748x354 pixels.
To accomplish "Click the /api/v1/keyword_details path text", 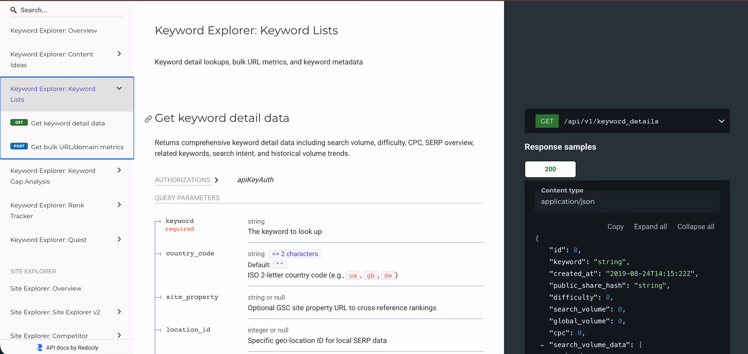I will (611, 121).
